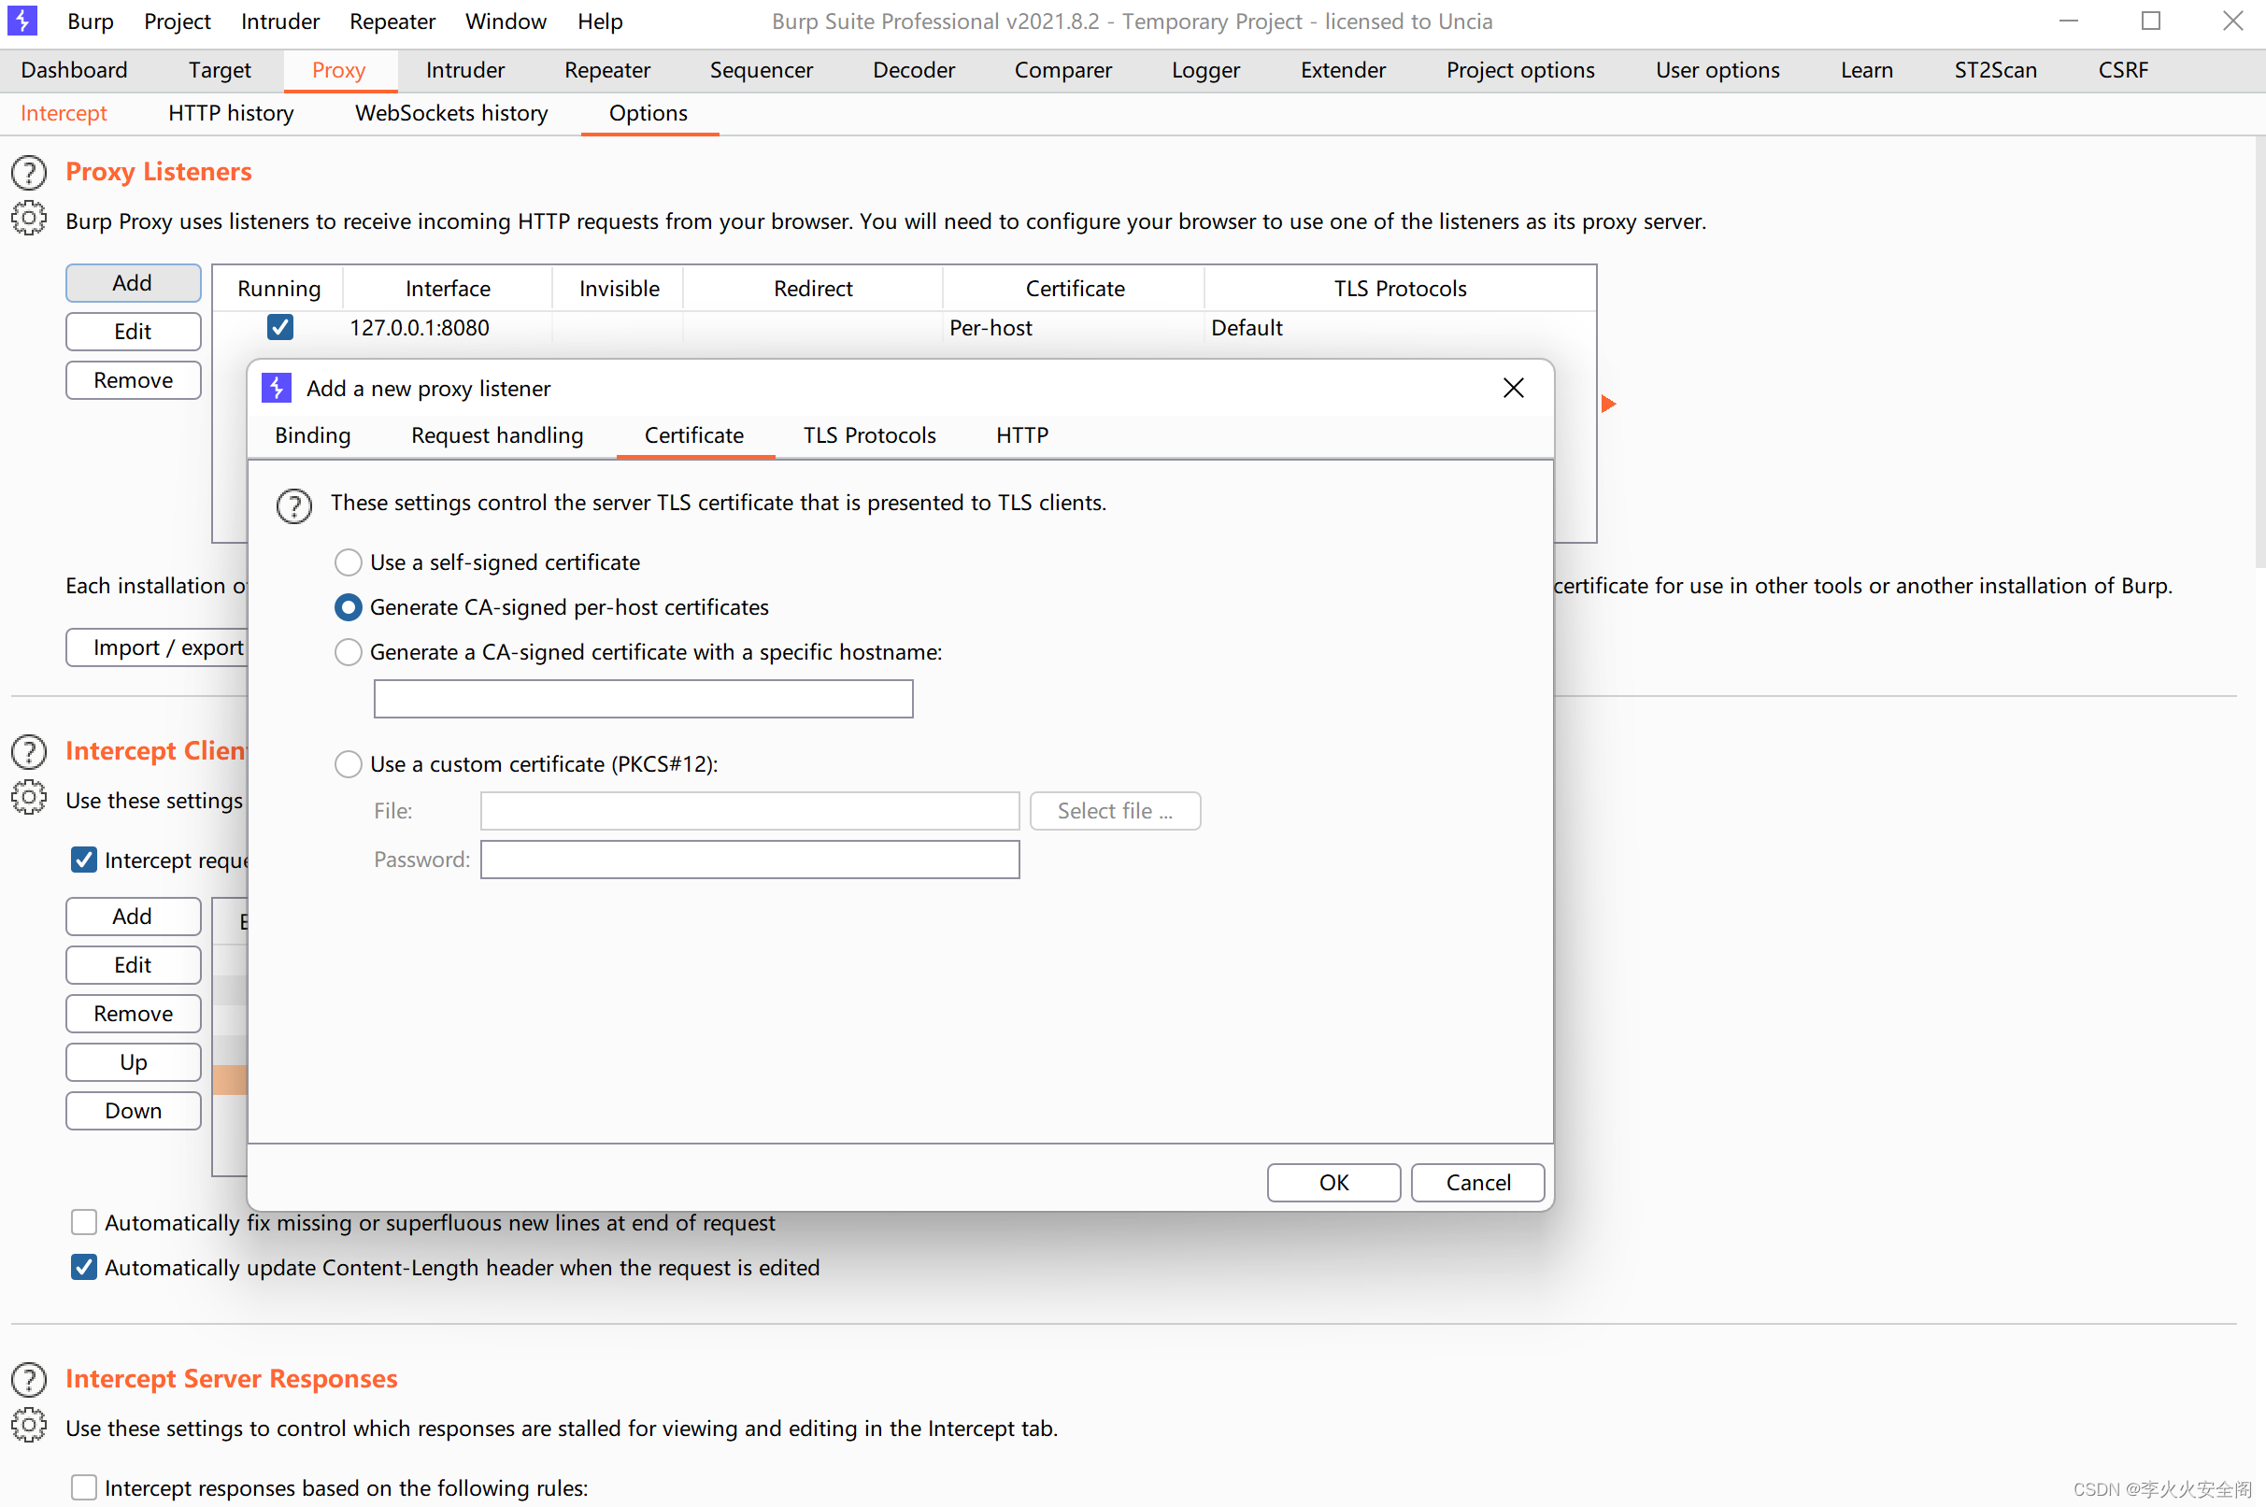This screenshot has width=2266, height=1507.
Task: Enable automatic fix of missing new lines
Action: coord(83,1223)
